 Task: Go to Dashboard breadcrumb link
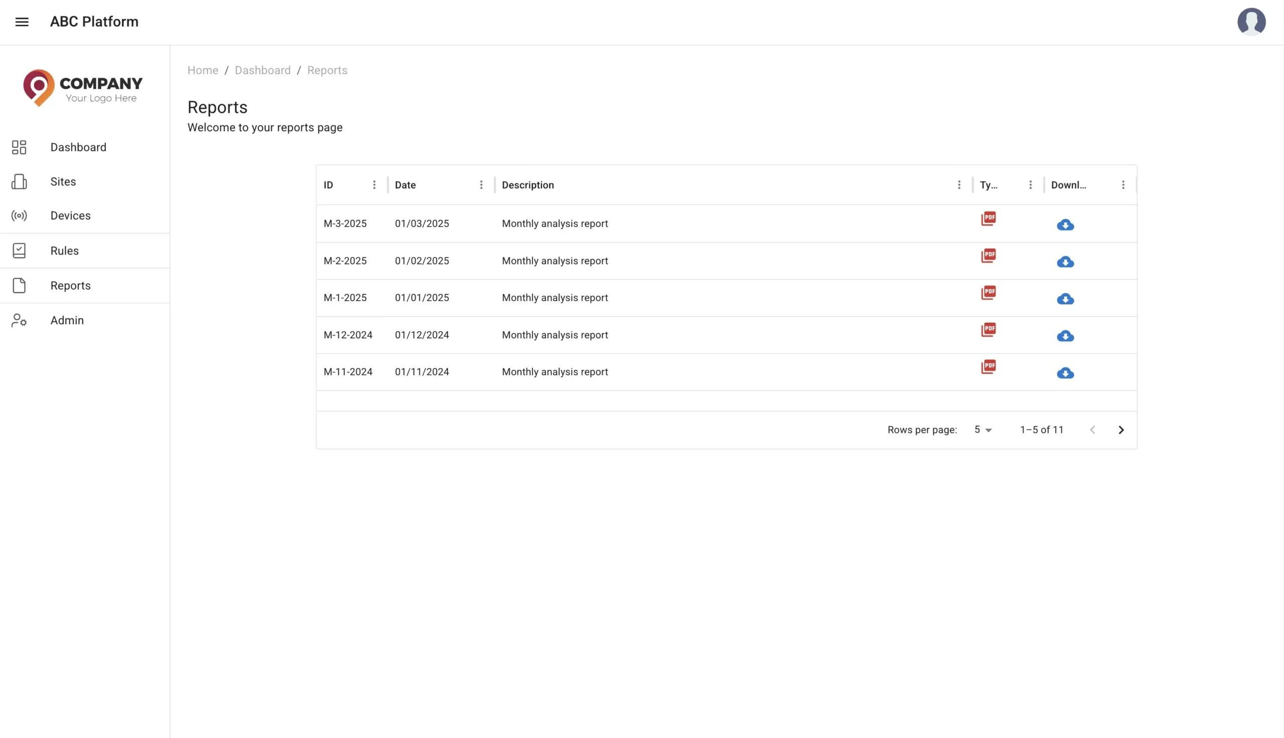point(263,71)
